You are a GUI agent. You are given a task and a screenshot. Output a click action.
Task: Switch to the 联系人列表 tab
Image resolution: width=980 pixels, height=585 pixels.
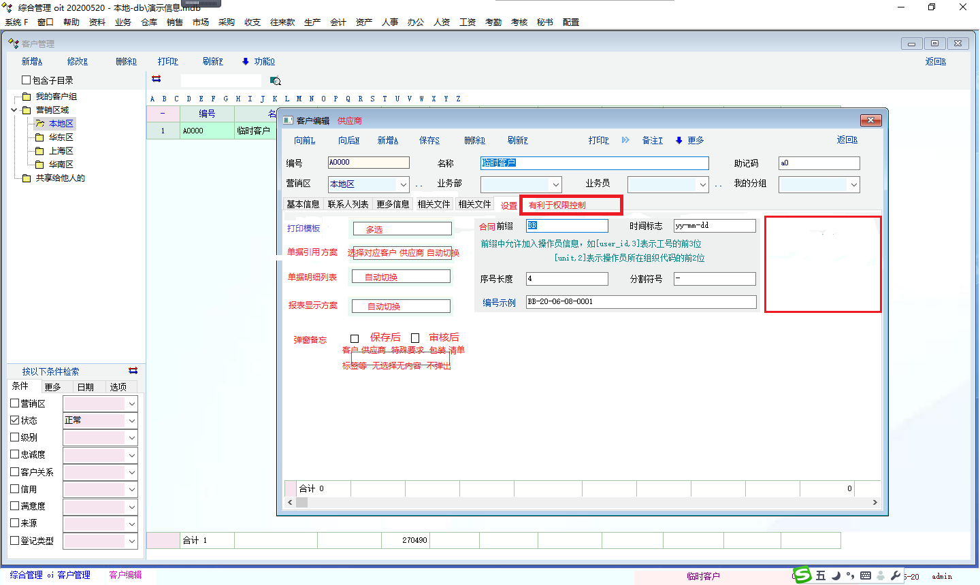click(348, 204)
